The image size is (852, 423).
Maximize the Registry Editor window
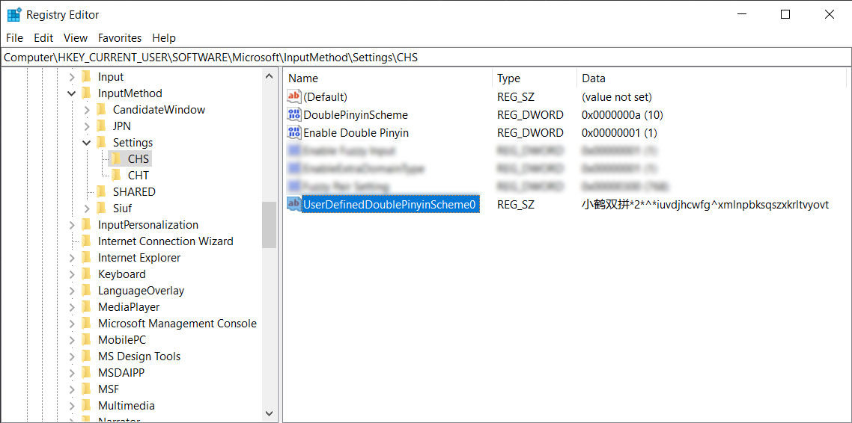785,15
